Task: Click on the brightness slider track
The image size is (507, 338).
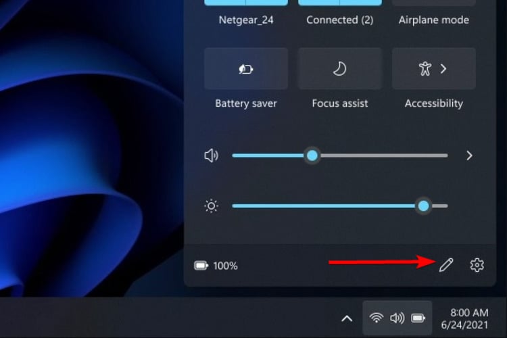Action: 340,206
